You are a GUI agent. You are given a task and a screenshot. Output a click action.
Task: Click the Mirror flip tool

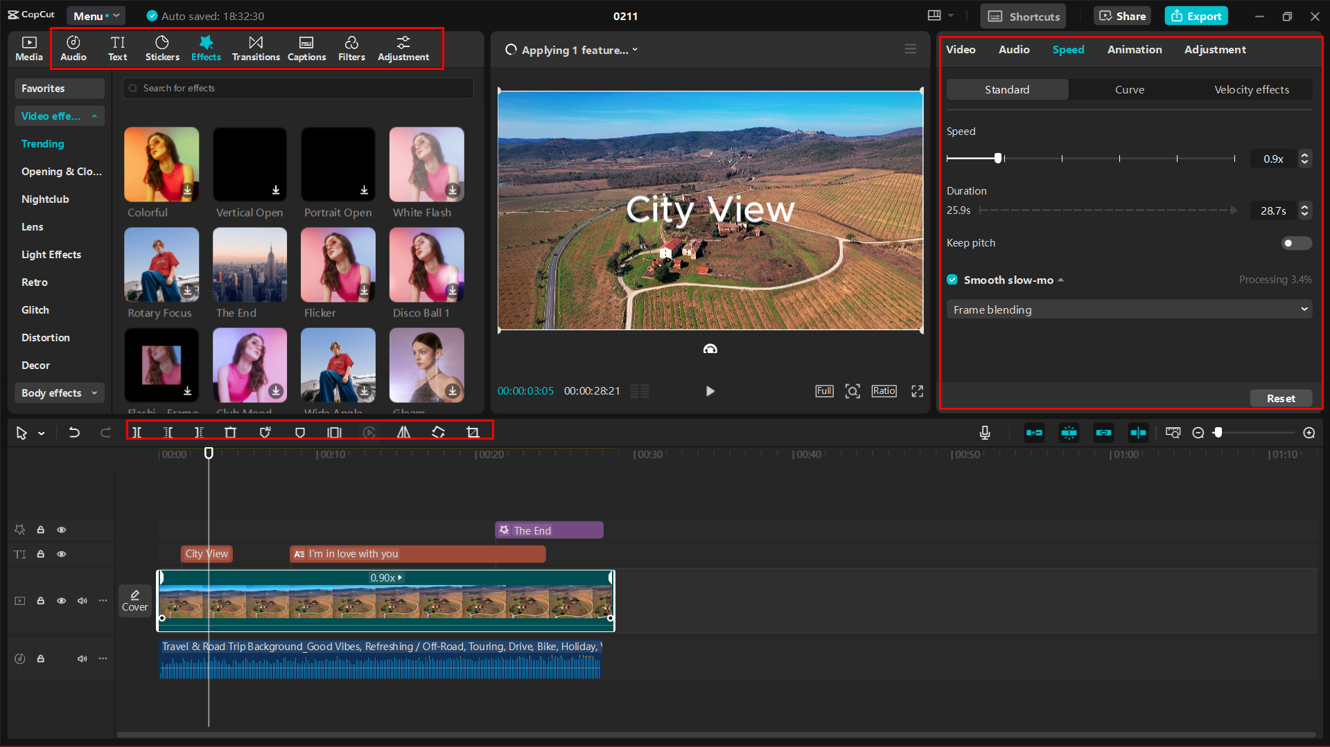[x=403, y=432]
